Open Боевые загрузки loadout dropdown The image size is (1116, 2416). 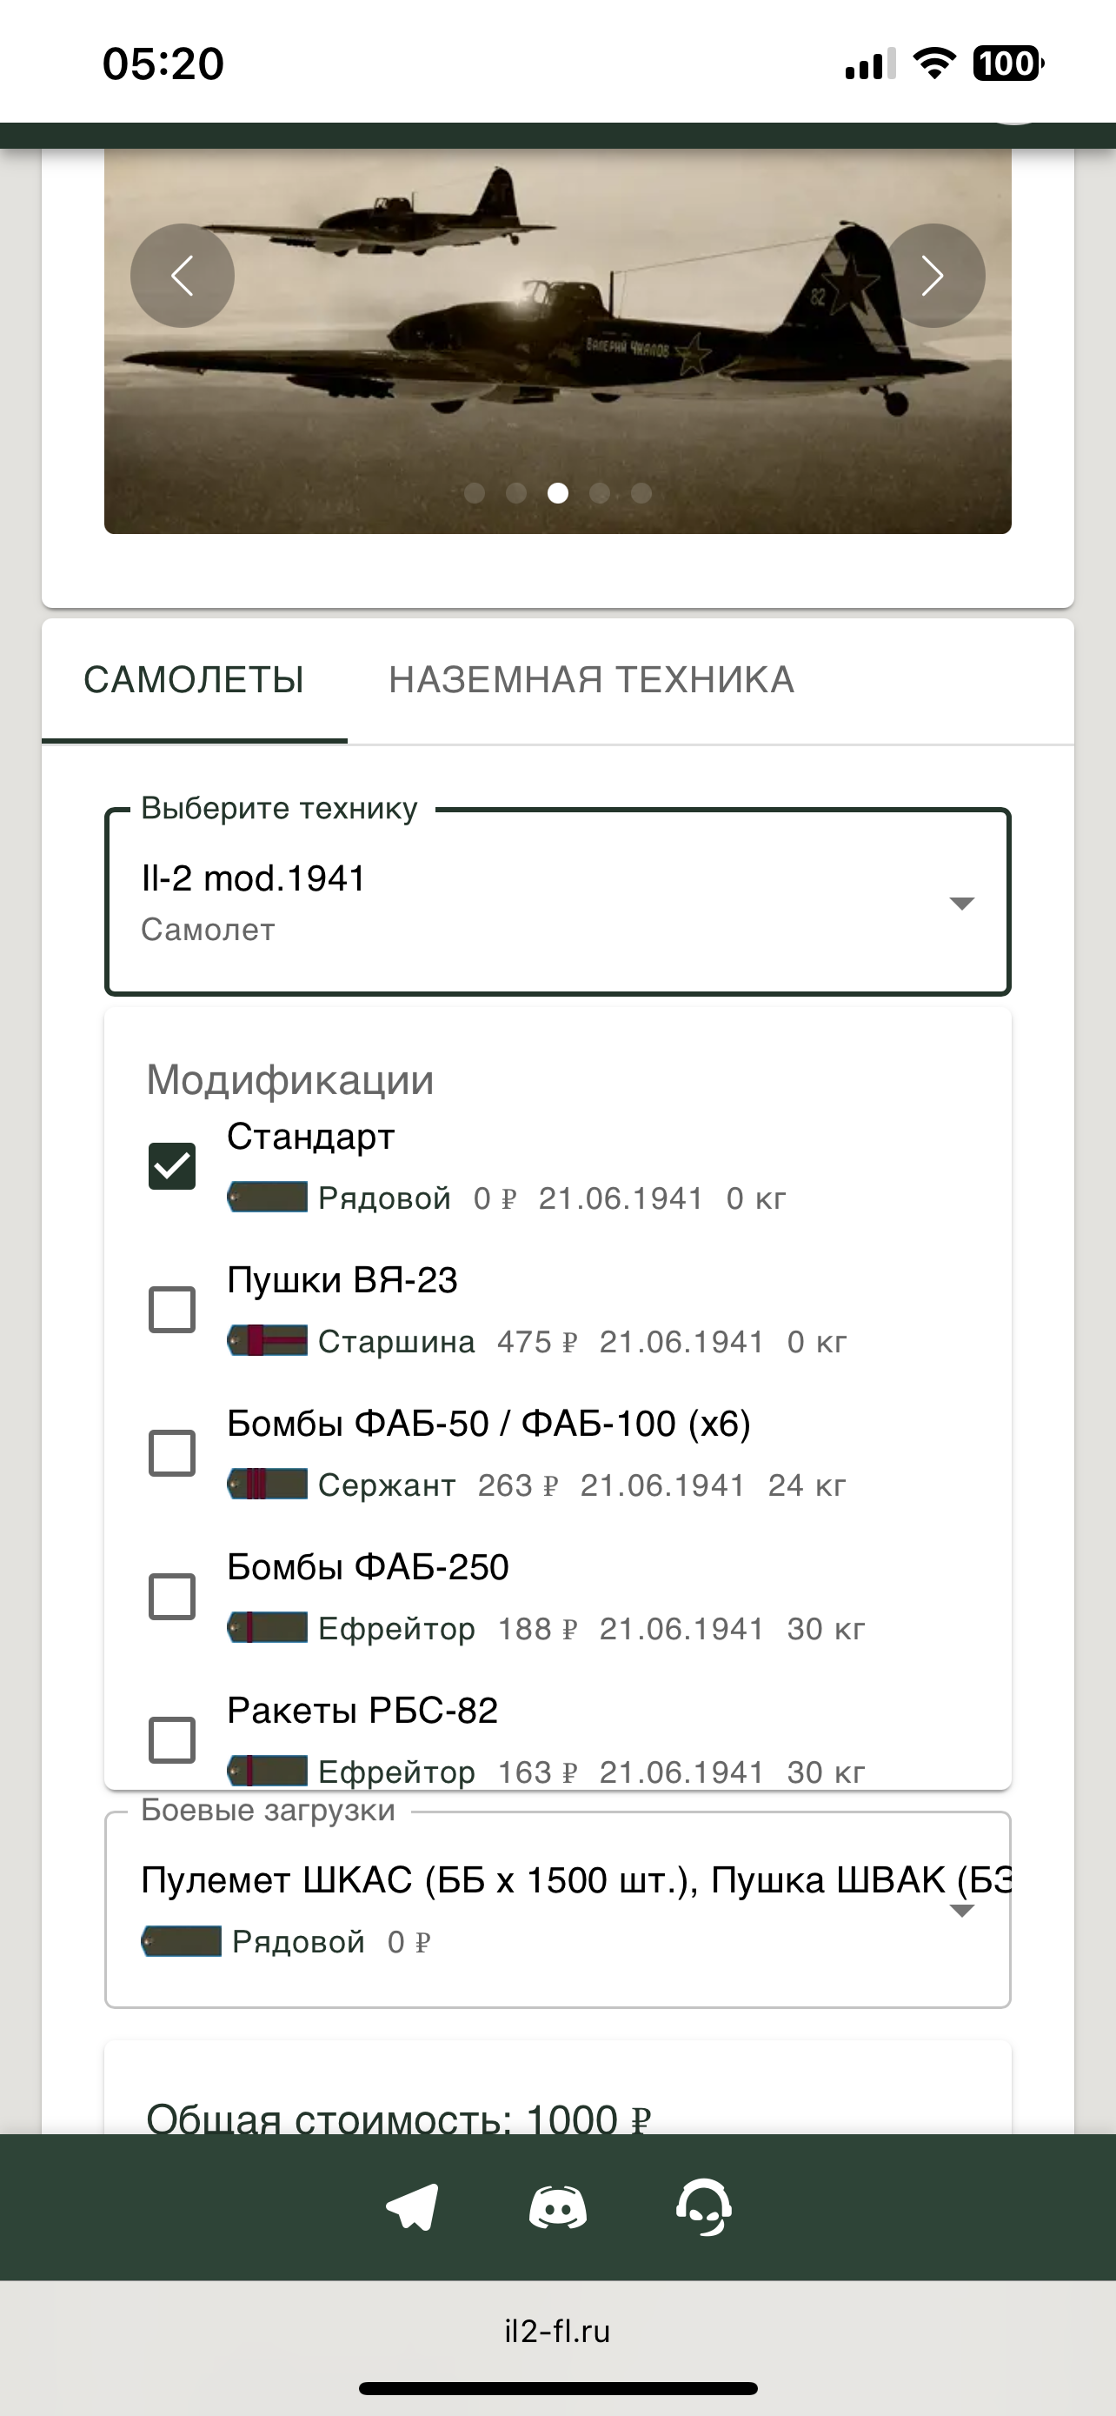click(961, 1912)
